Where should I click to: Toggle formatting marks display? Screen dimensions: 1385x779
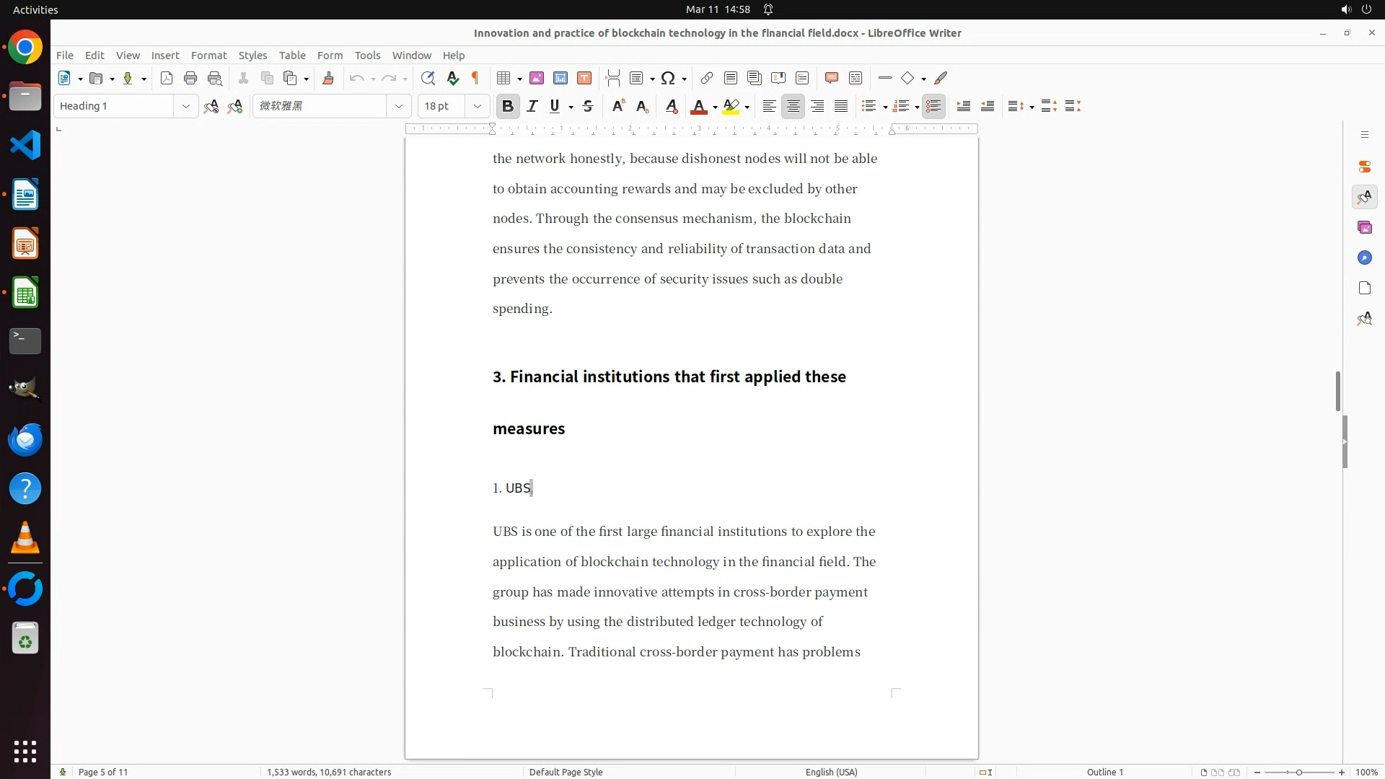[475, 79]
